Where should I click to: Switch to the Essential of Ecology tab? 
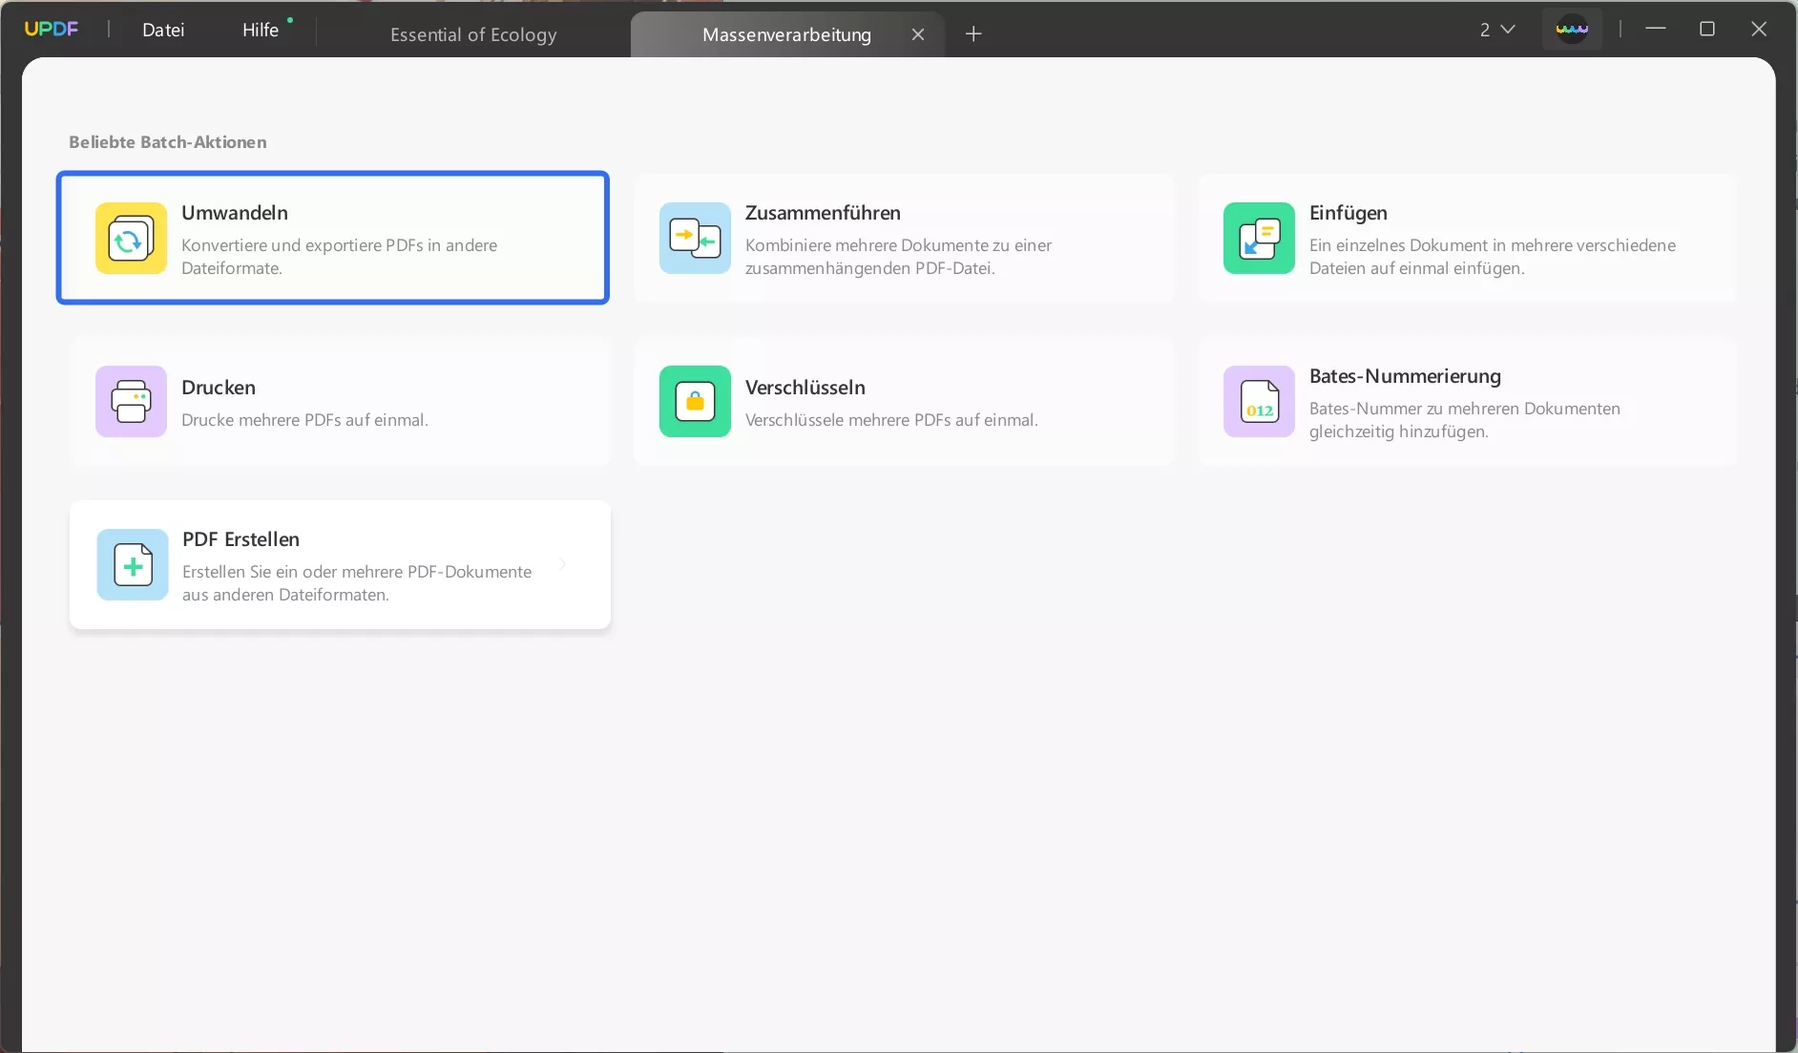[473, 34]
